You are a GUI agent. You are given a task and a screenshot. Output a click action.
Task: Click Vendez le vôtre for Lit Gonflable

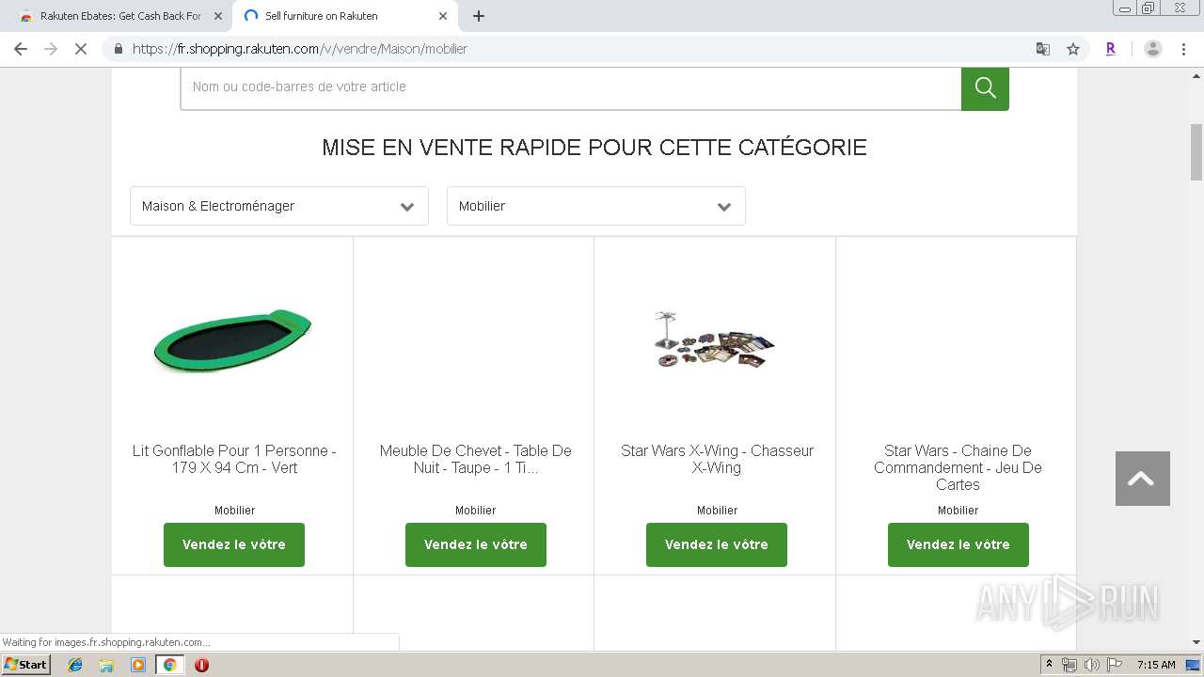234,544
